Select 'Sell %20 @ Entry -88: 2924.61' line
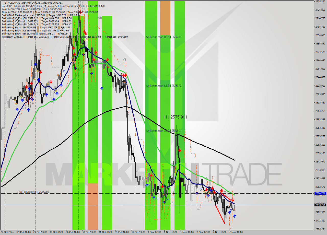 (34, 33)
